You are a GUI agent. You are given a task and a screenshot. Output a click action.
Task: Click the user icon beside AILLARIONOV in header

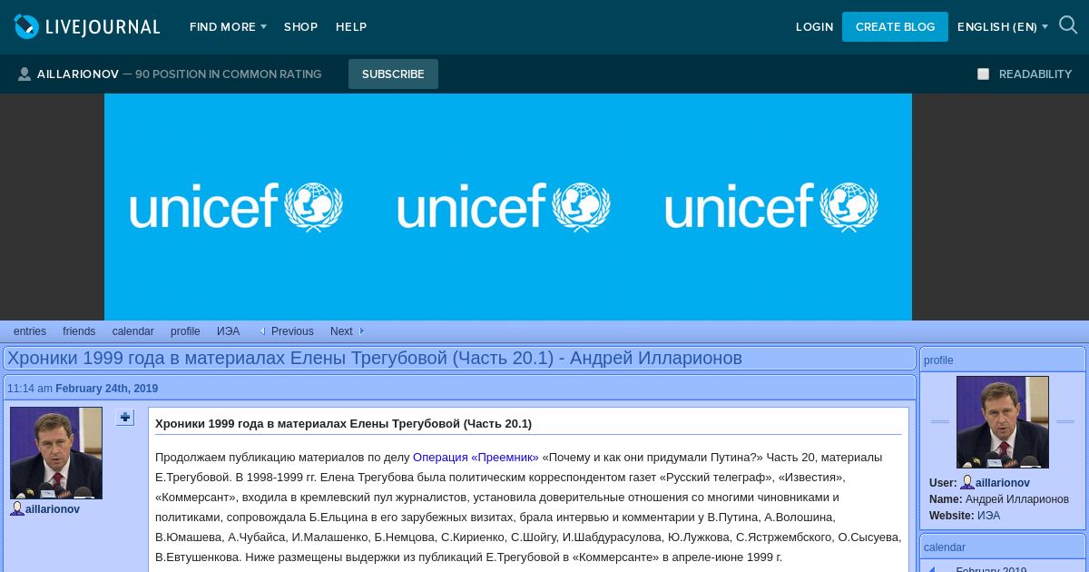tap(25, 74)
